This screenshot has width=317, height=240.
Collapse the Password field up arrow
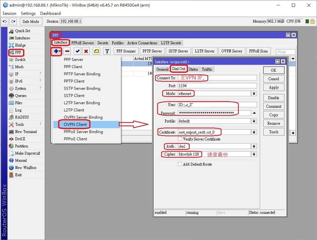point(254,113)
